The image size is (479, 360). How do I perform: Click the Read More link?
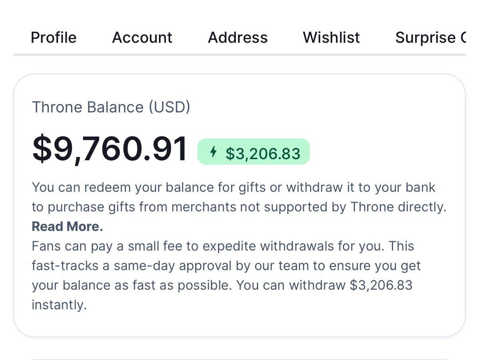67,226
